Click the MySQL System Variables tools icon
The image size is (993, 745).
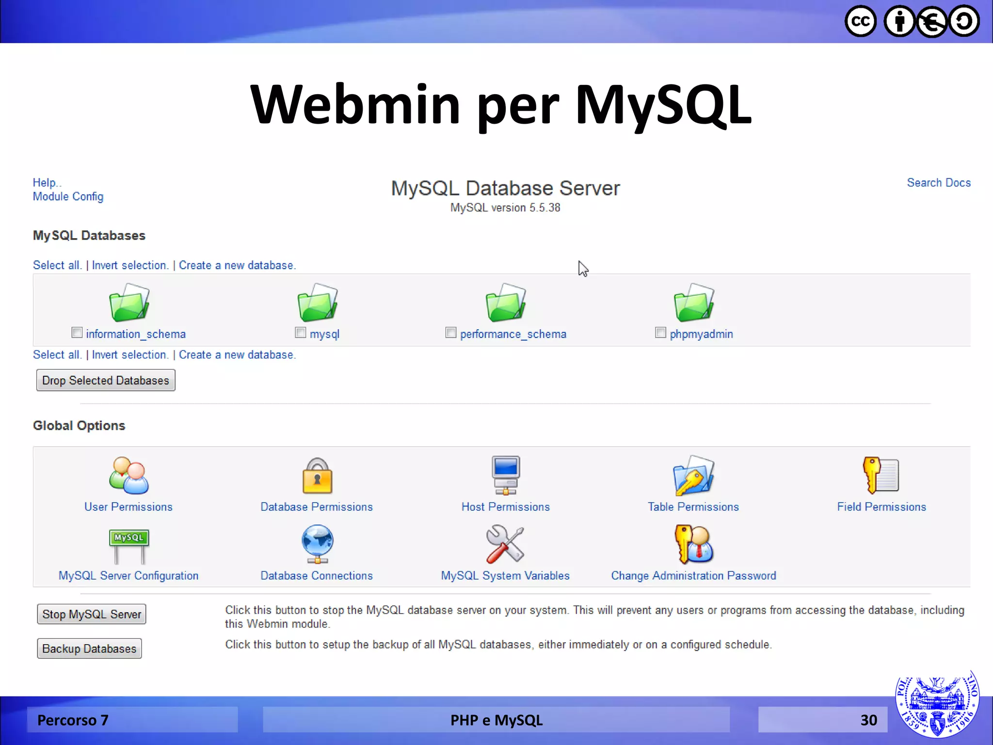(x=505, y=544)
